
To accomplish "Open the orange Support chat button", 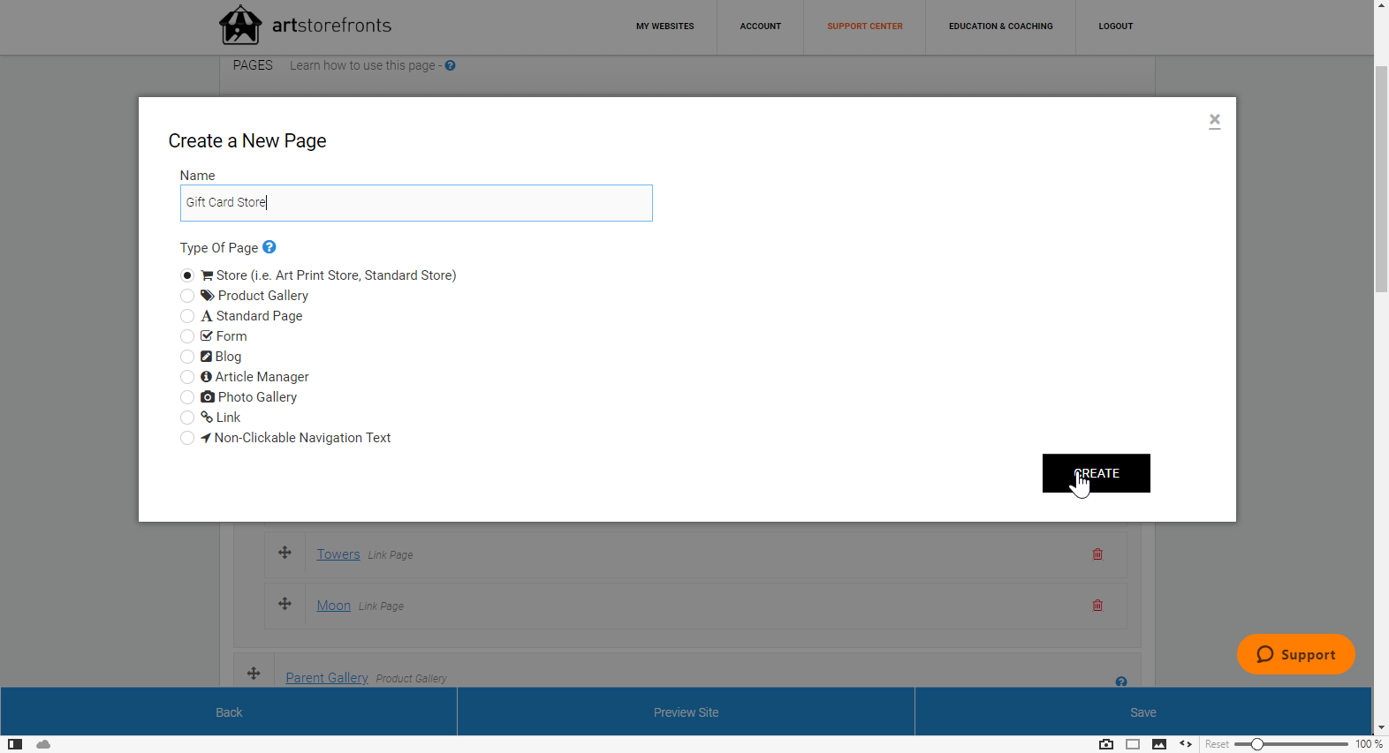I will (1295, 654).
